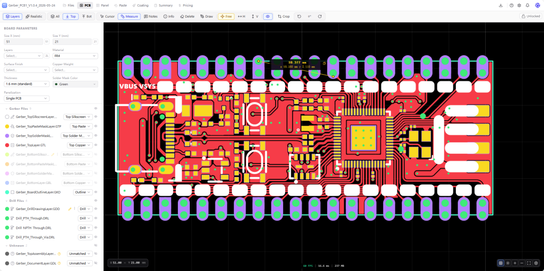Open Gerber_DrillDrawingLayer more options dots
The width and height of the screenshot is (544, 271).
point(74,209)
